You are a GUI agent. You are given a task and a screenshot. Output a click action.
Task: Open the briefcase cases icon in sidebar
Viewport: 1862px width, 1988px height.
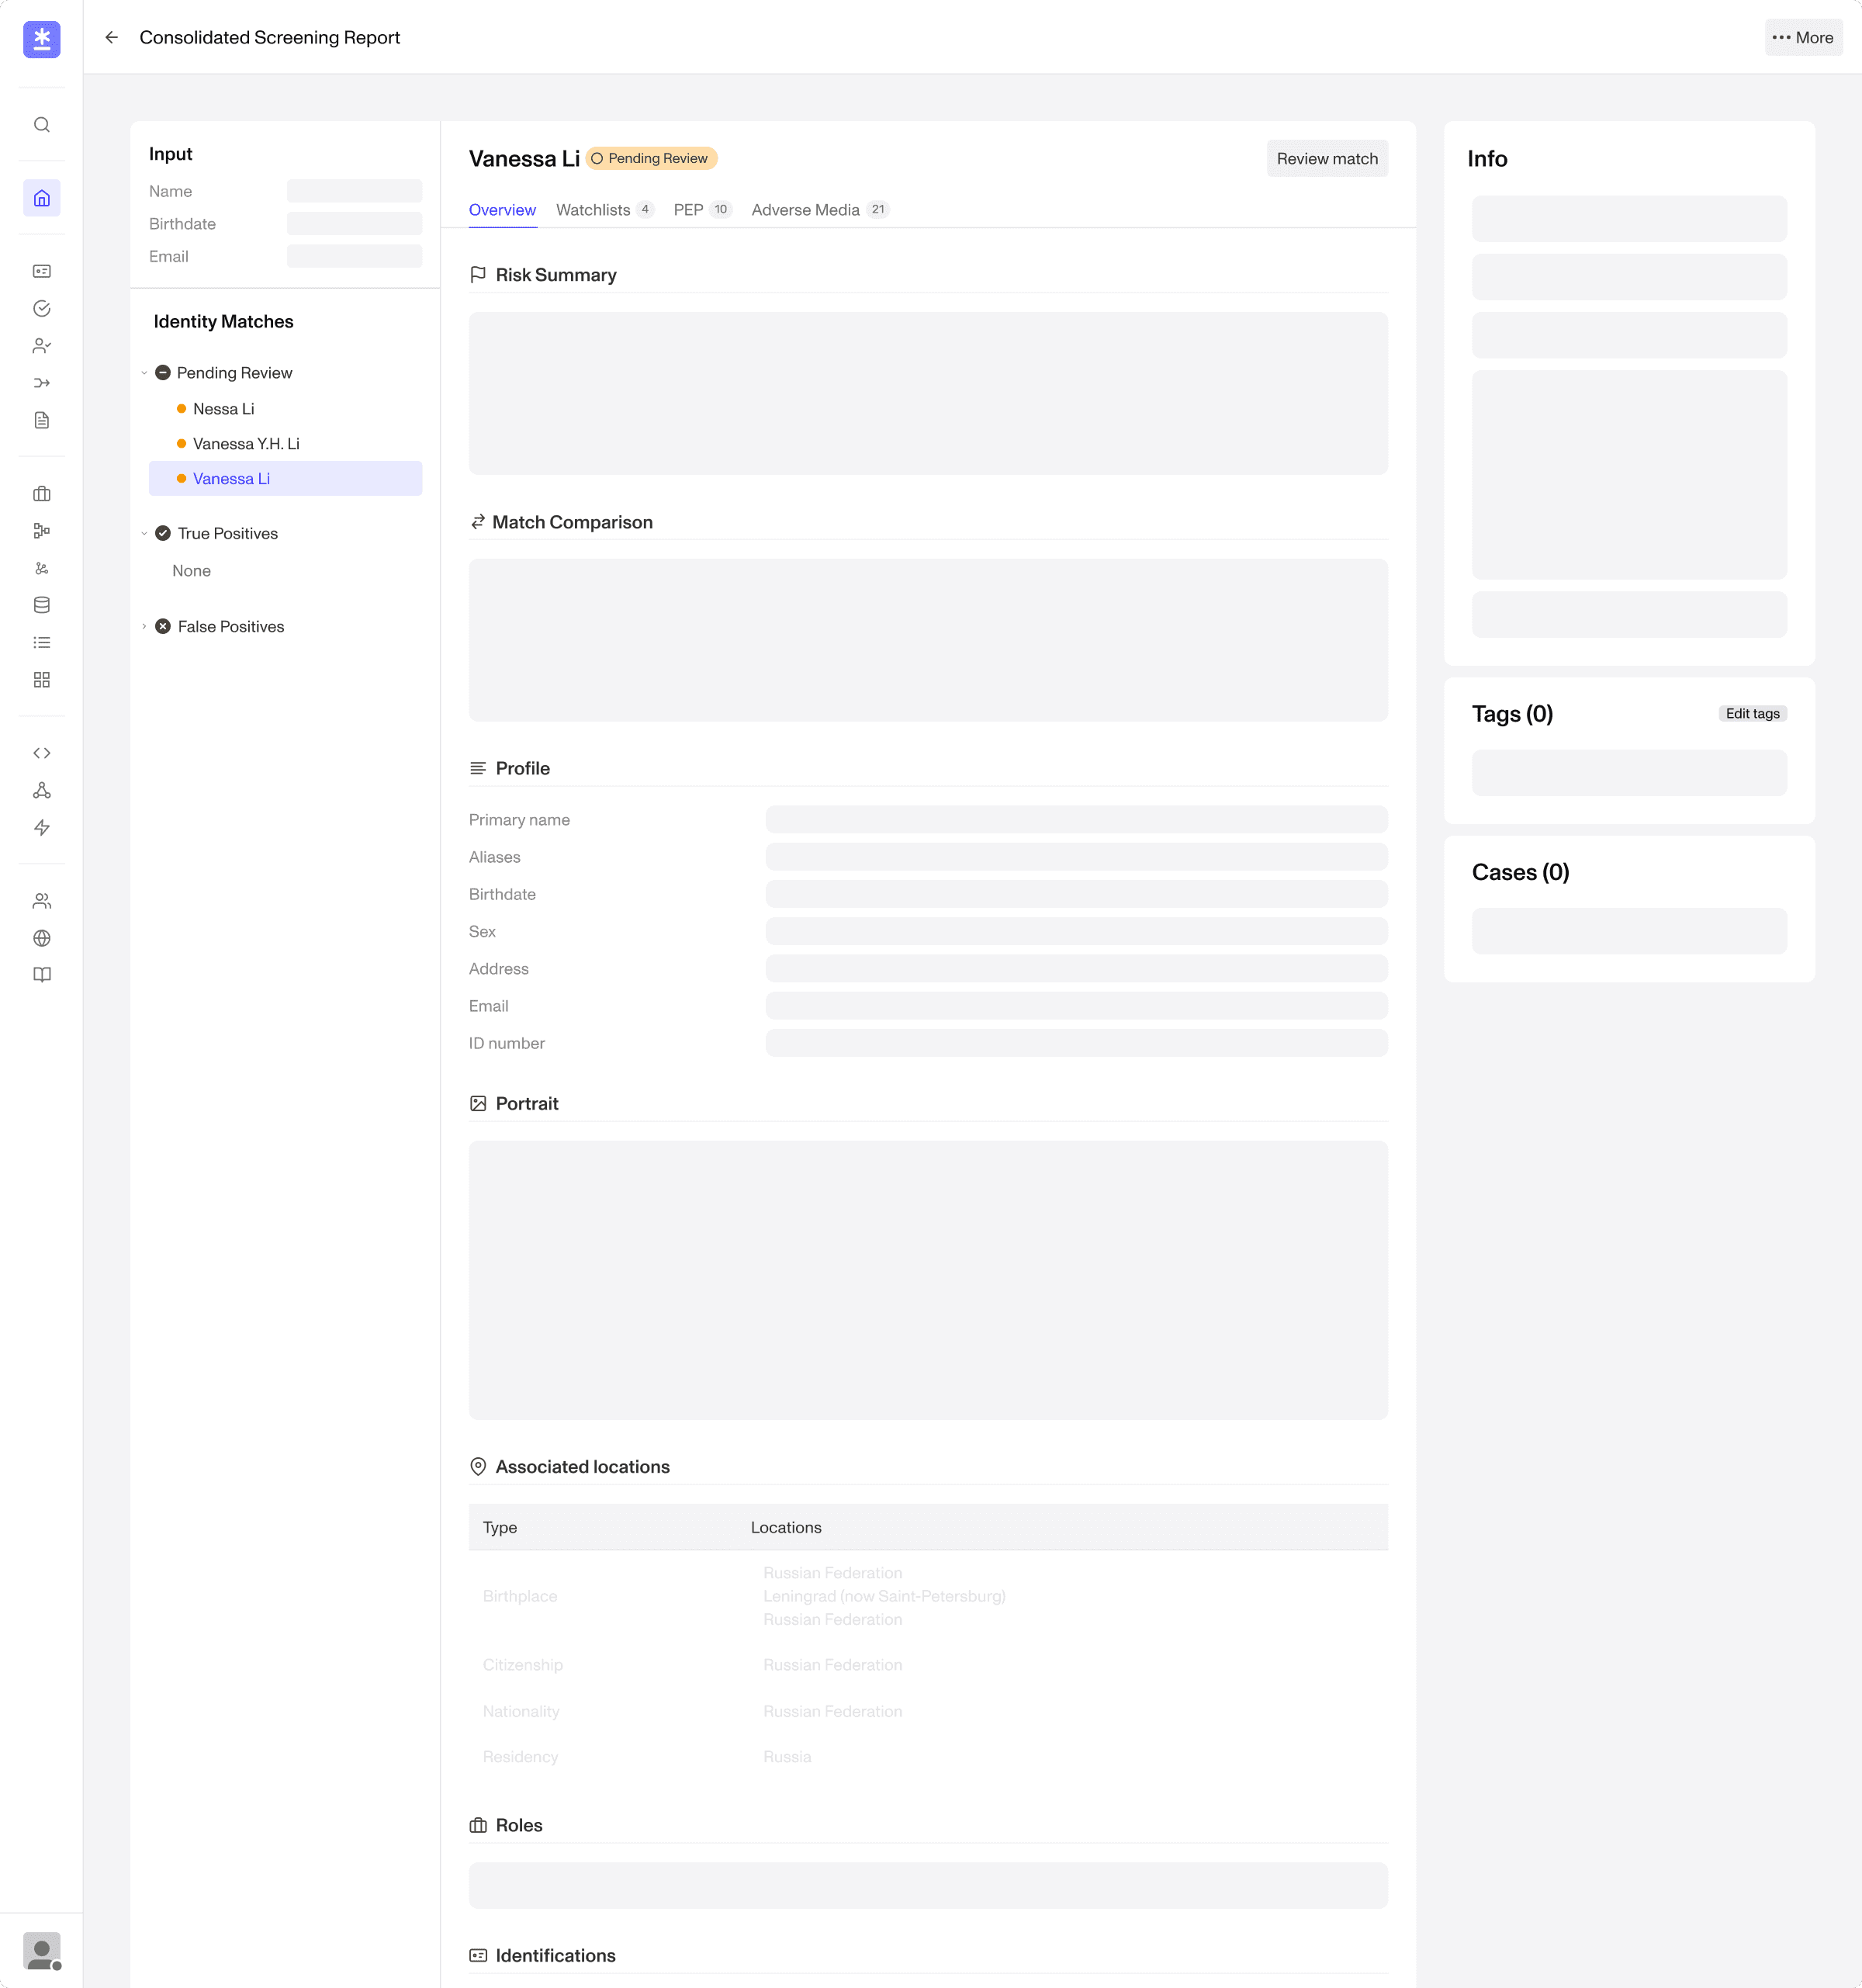41,494
